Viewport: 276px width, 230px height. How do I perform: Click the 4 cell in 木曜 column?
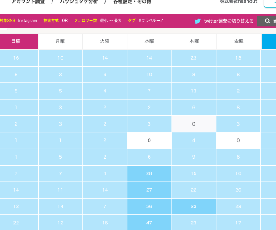coord(194,140)
